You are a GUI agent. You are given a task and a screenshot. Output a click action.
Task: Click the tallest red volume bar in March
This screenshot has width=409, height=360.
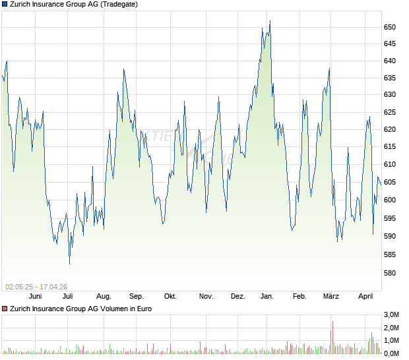coord(332,336)
